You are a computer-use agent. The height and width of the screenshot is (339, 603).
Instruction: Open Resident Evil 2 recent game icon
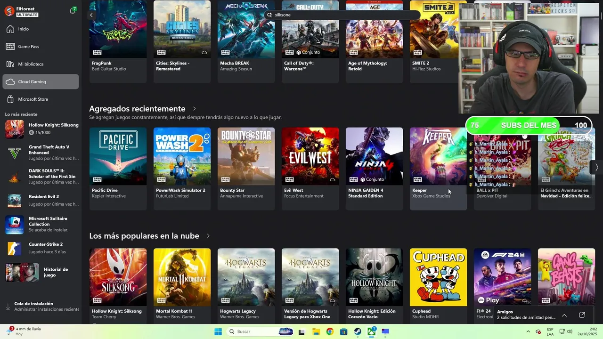click(x=14, y=200)
